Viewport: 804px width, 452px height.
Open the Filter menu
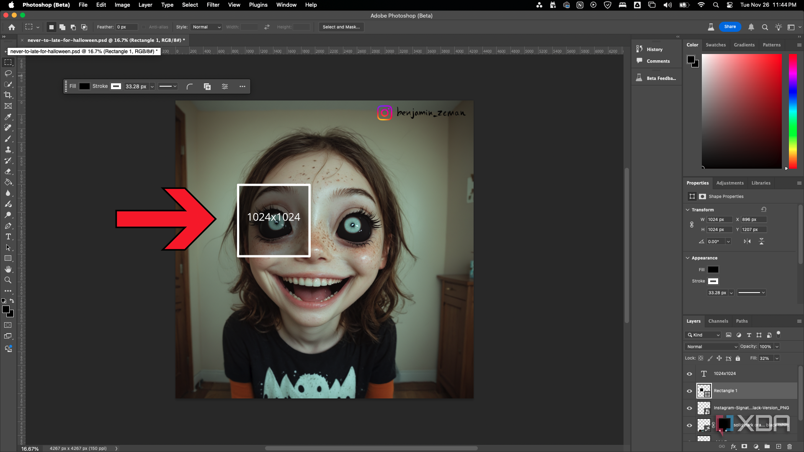tap(213, 5)
